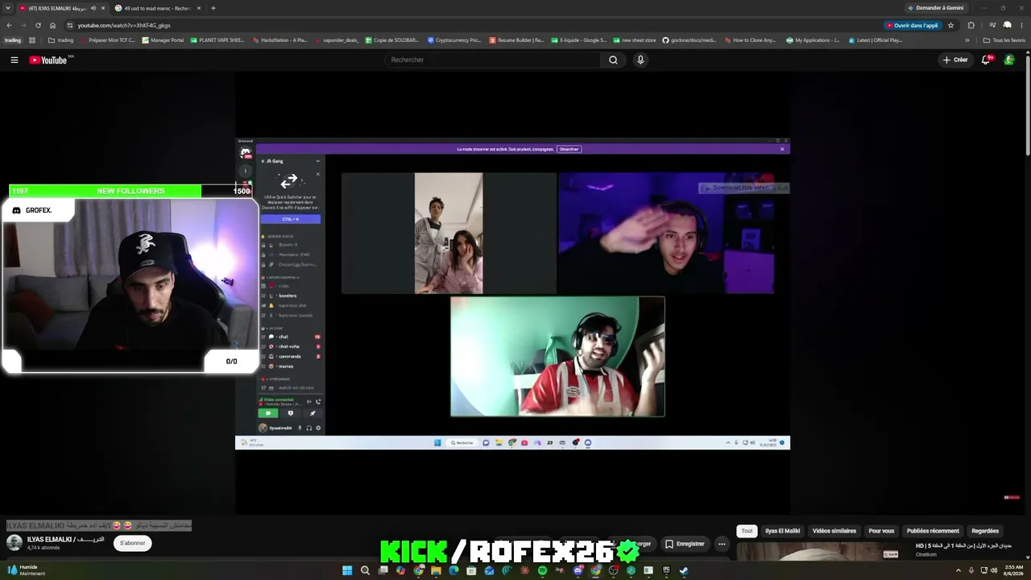Open YouTube notifications bell

click(x=986, y=60)
